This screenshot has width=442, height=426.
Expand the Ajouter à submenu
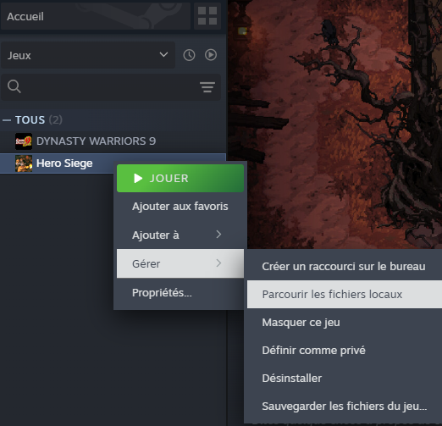pos(180,235)
